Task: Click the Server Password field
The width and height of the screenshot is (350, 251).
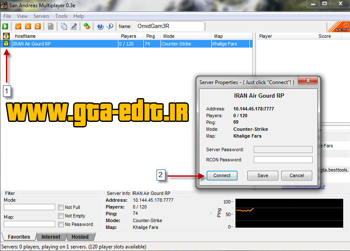Action: pos(283,149)
